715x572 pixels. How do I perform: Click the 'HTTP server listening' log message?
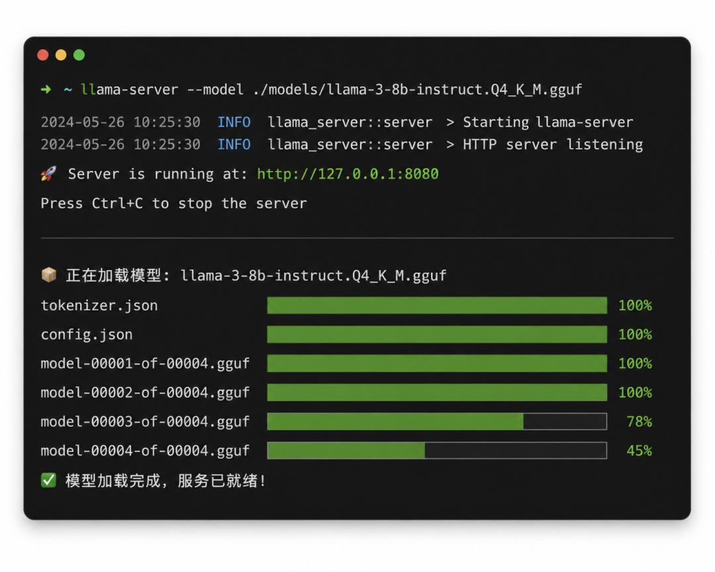pyautogui.click(x=553, y=144)
